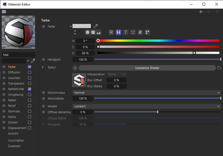Open the texture shader dropdown arrow

75,68
